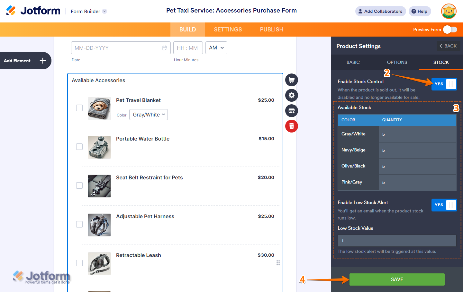The width and height of the screenshot is (463, 292).
Task: Toggle the Enable Stock Control switch
Action: 444,84
